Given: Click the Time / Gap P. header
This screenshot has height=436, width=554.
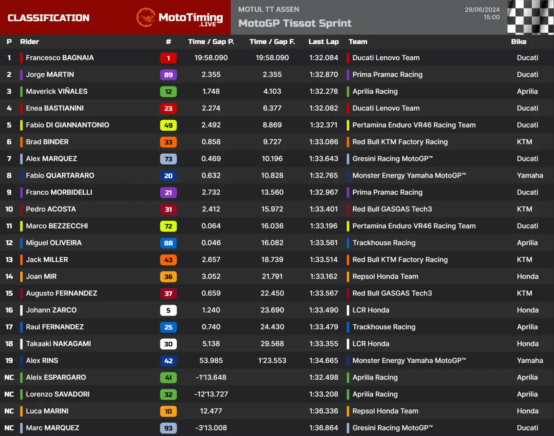Looking at the screenshot, I should coord(211,42).
